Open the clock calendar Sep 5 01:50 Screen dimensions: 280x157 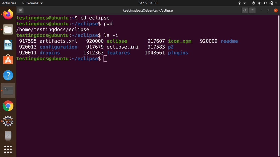pyautogui.click(x=148, y=3)
